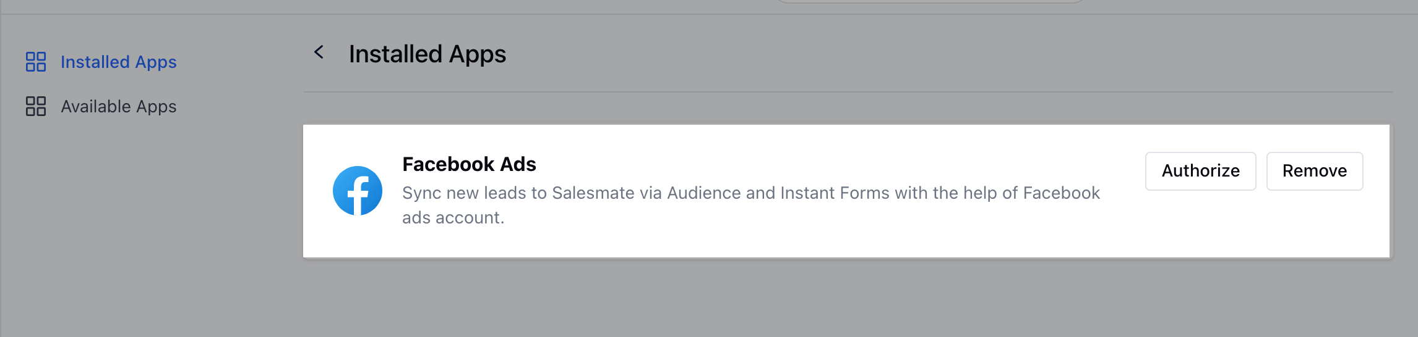Click the four-squares icon next to Available Apps

(36, 106)
